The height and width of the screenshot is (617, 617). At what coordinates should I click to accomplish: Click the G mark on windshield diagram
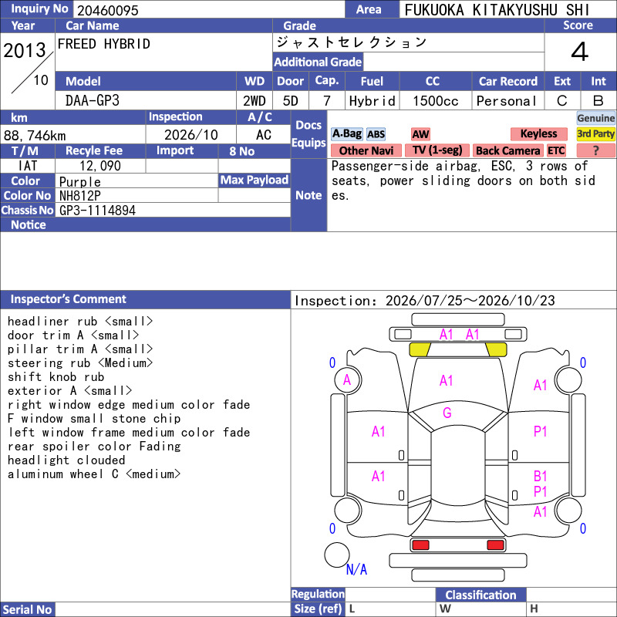click(x=447, y=413)
